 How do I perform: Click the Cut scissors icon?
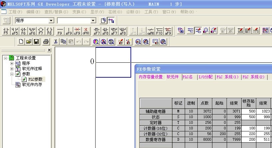56,41
